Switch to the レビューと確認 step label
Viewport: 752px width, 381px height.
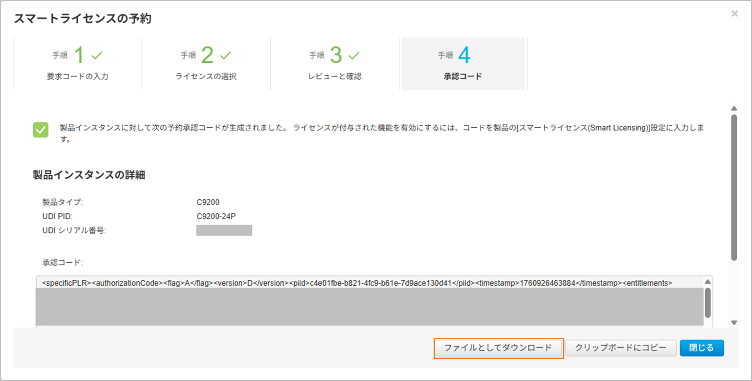335,76
